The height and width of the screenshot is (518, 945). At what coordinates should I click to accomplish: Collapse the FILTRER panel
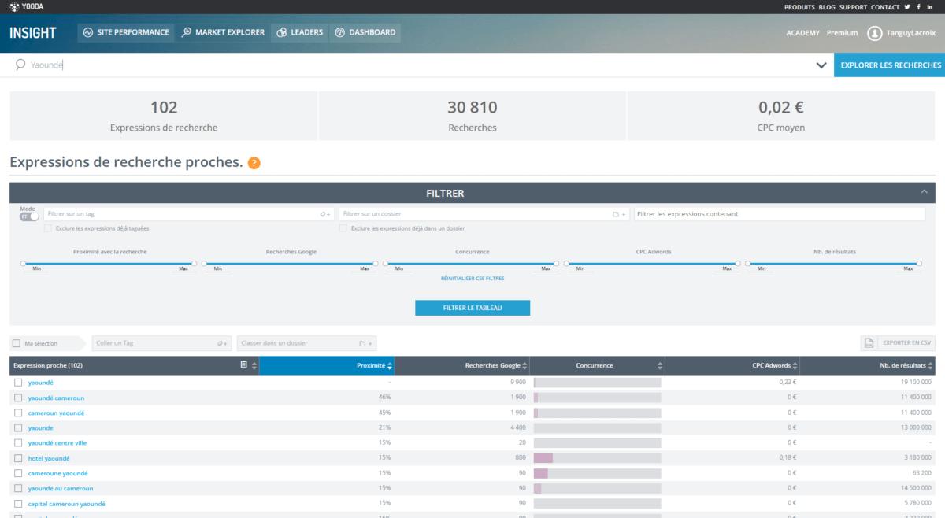click(925, 192)
